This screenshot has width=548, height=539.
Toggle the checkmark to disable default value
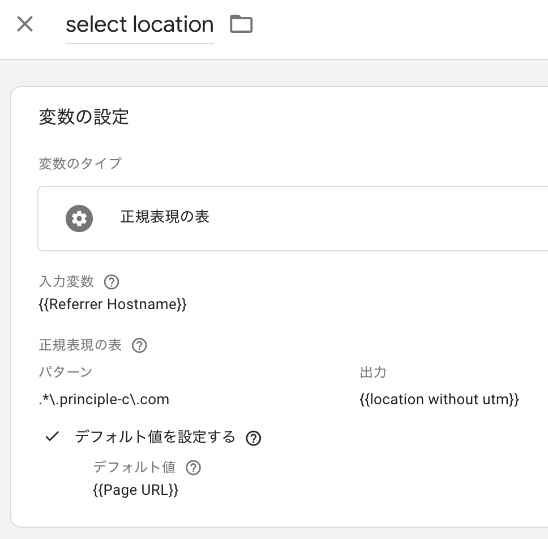pos(52,437)
